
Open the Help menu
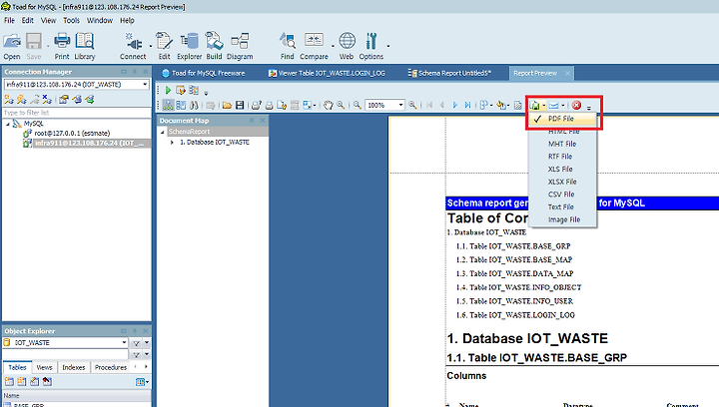tap(127, 21)
